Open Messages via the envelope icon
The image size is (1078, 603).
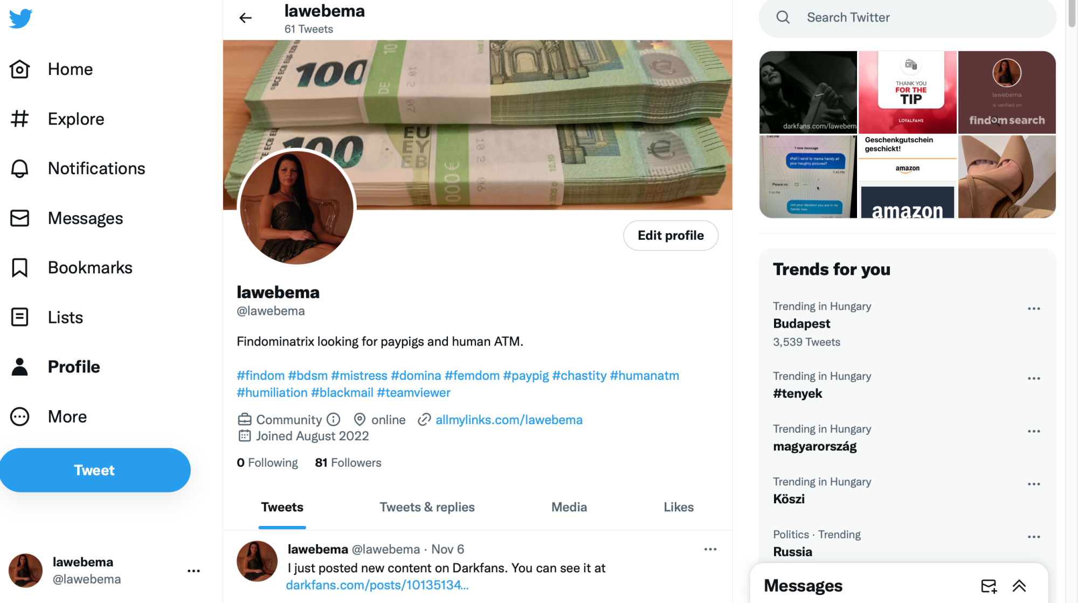tap(20, 218)
